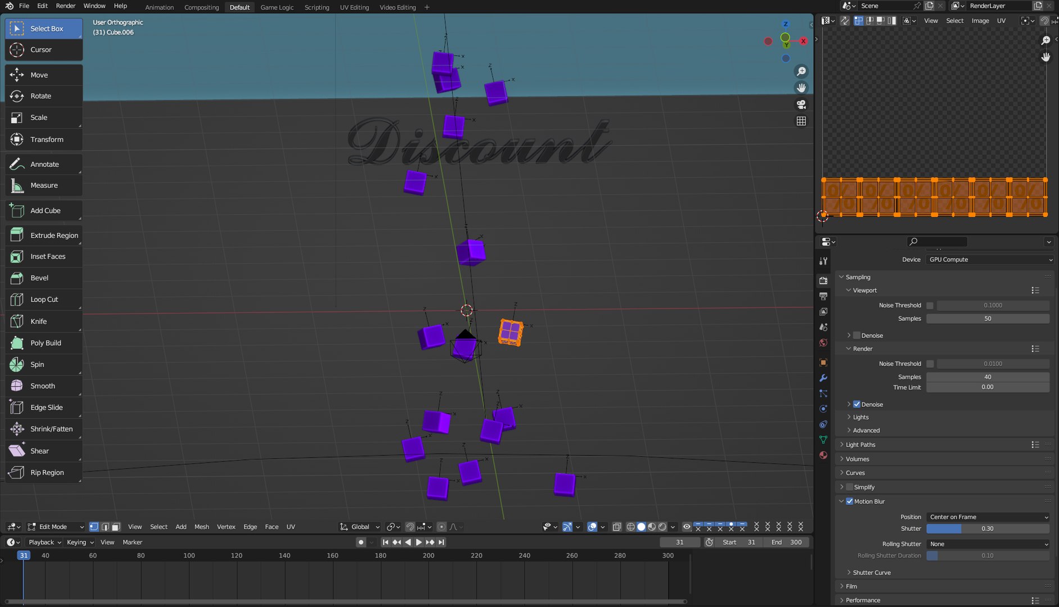Jump to the first frame
1059x607 pixels.
[385, 542]
